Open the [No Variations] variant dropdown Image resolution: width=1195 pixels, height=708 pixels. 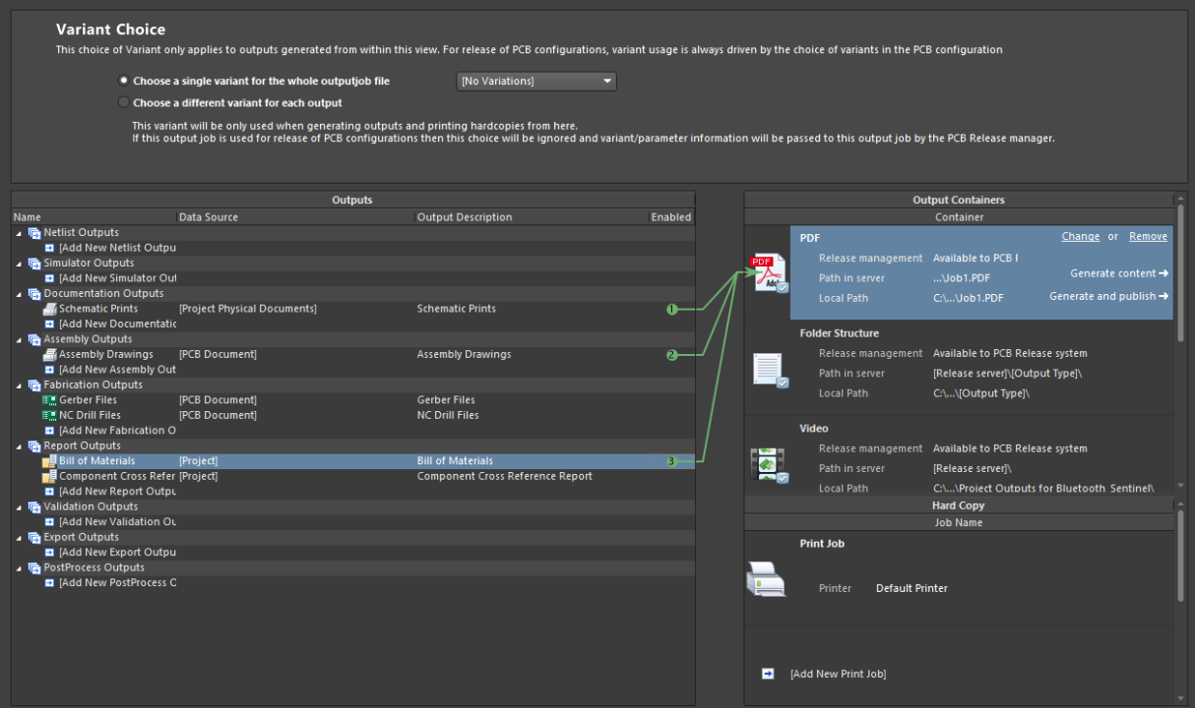tap(536, 81)
